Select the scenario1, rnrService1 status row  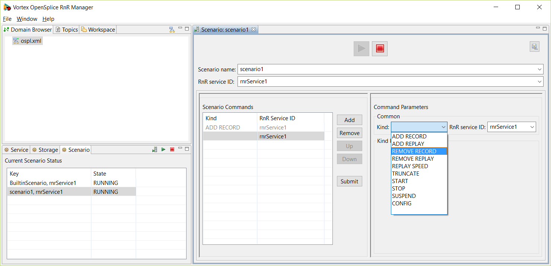pyautogui.click(x=71, y=192)
